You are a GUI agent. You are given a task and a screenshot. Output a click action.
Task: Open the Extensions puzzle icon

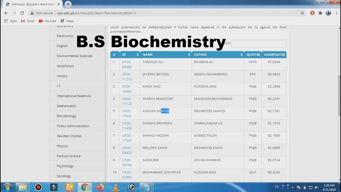(x=320, y=13)
